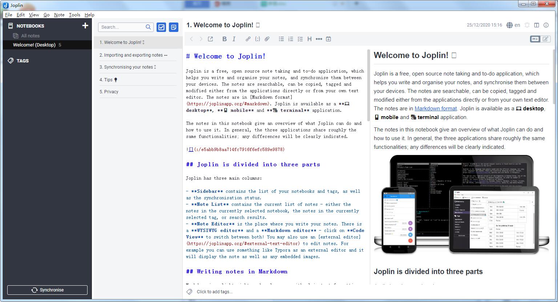Switch to the WYSIWYG rich text editor

click(x=546, y=39)
